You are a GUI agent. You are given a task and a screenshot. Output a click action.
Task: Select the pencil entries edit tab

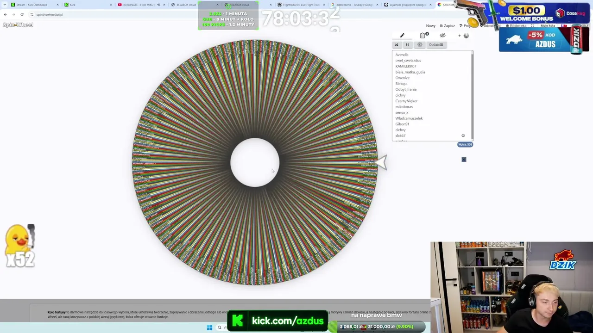click(x=402, y=36)
